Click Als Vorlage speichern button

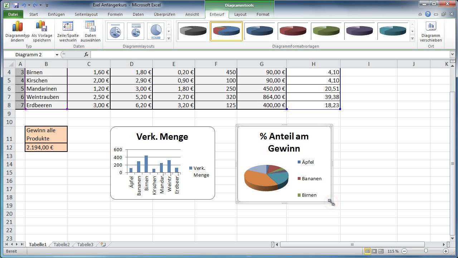[x=42, y=32]
